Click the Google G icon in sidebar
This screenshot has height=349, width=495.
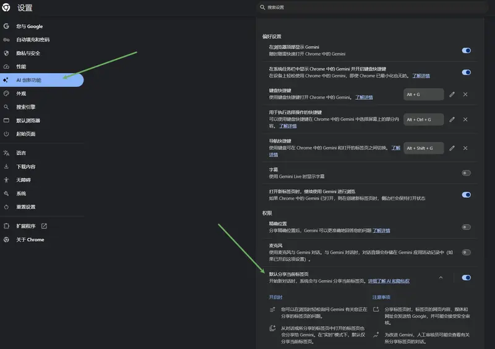[x=6, y=26]
